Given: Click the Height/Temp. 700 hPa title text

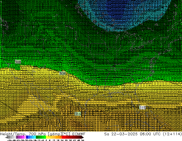Looking at the screenshot, I should coord(22,134).
